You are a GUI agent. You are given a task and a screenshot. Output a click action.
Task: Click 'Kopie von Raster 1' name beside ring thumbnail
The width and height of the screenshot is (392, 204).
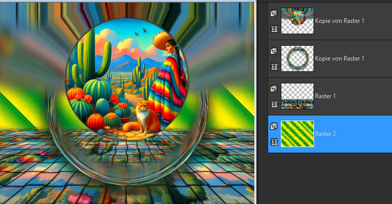(339, 59)
